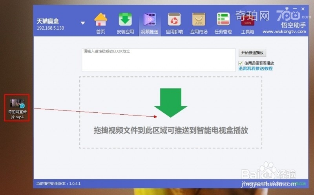The width and height of the screenshot is (314, 195).
Task: Minimize the 悟空助手 window
Action: click(x=295, y=9)
